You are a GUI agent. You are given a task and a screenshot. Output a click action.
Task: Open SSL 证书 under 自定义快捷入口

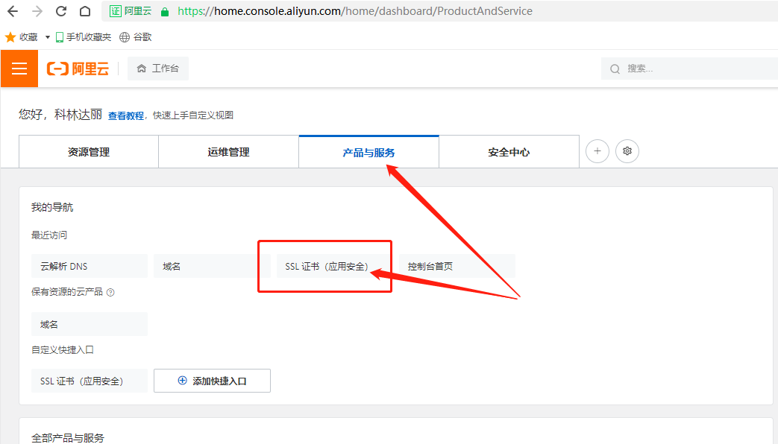coord(90,381)
